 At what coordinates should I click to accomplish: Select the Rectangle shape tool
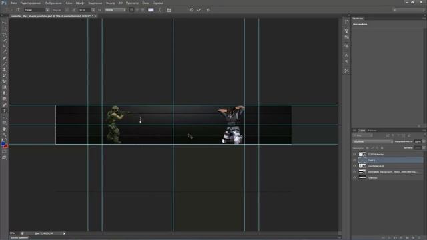click(x=4, y=123)
